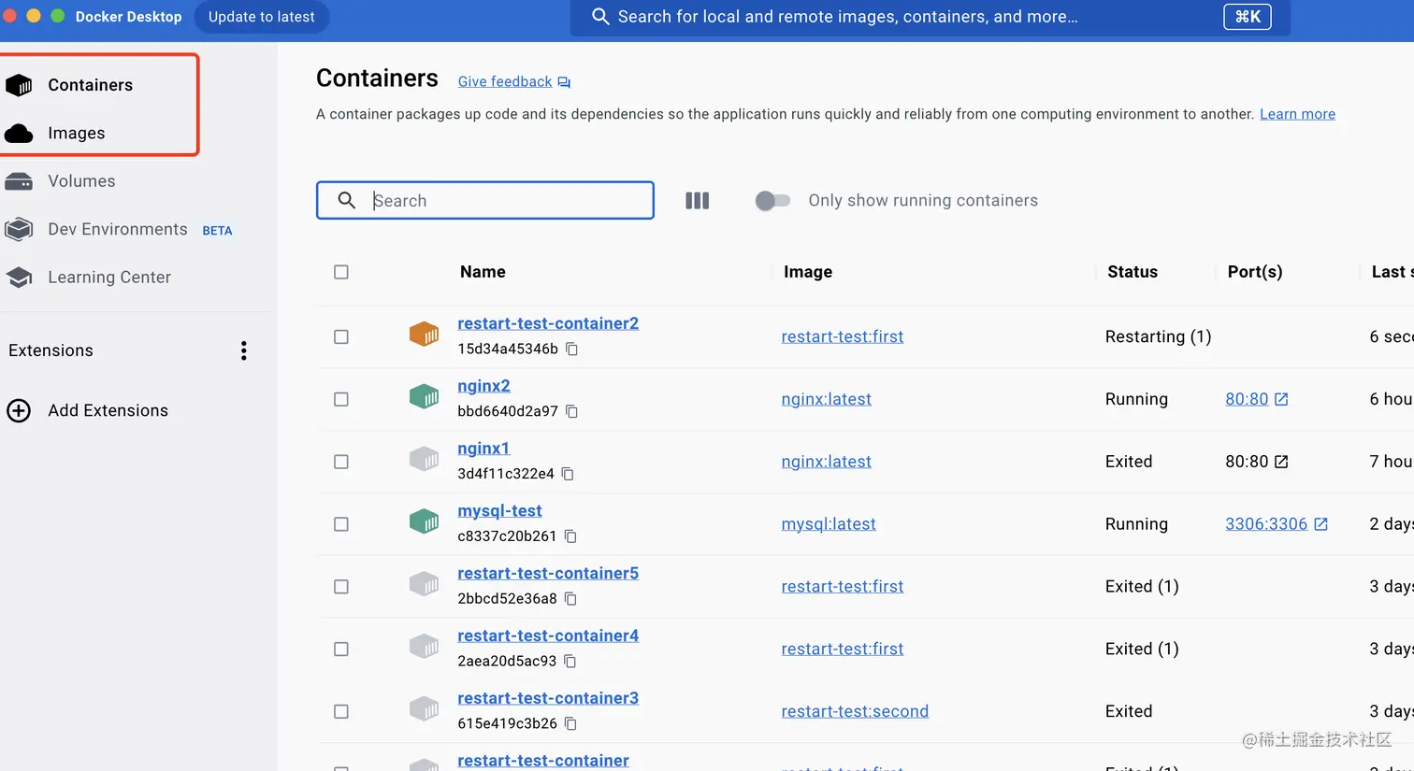Open the mysql-test container link
Viewport: 1414px width, 771px height.
tap(499, 511)
